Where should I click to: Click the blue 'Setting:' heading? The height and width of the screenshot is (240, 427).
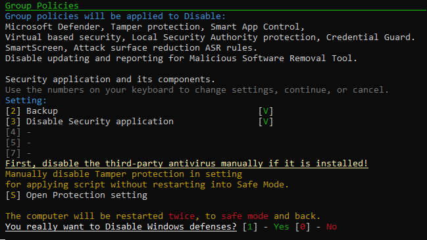click(26, 101)
